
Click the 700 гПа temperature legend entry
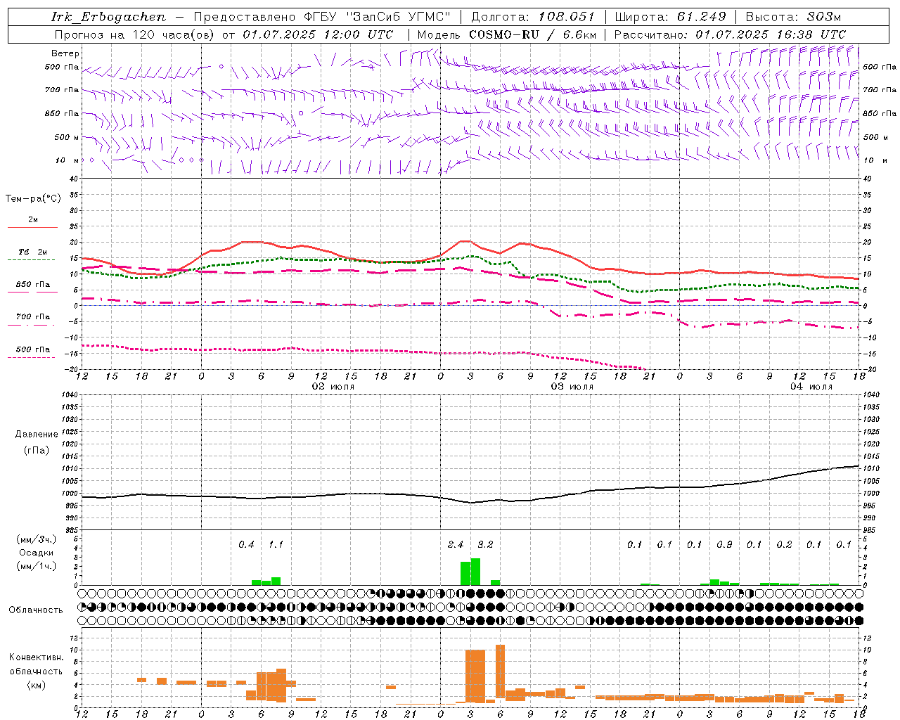coord(33,317)
